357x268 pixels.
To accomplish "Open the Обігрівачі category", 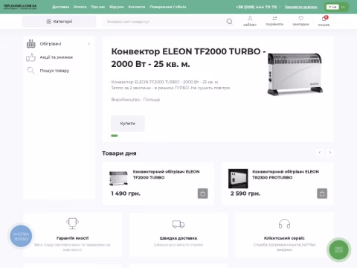I will [x=51, y=44].
